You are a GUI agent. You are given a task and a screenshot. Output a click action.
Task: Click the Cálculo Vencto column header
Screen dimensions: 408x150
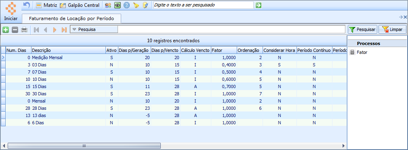click(196, 50)
